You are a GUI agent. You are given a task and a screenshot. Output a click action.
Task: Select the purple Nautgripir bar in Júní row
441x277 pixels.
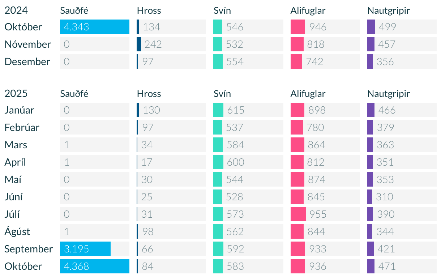[370, 197]
